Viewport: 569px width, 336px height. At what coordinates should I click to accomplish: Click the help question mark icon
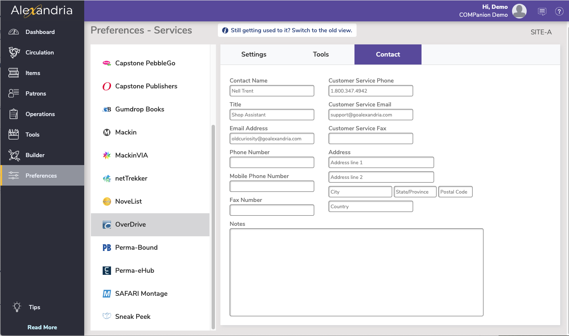559,11
